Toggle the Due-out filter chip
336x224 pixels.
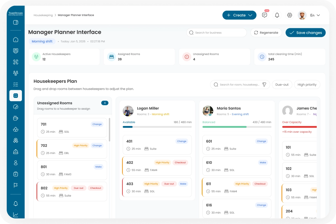click(x=282, y=85)
